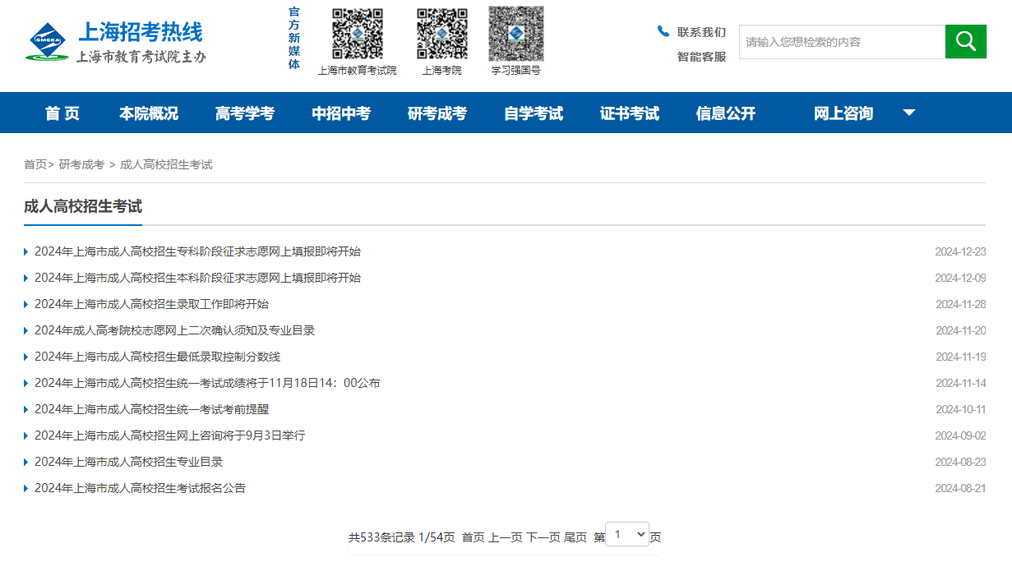1012x562 pixels.
Task: Switch to the 高考学考 menu tab
Action: point(245,113)
